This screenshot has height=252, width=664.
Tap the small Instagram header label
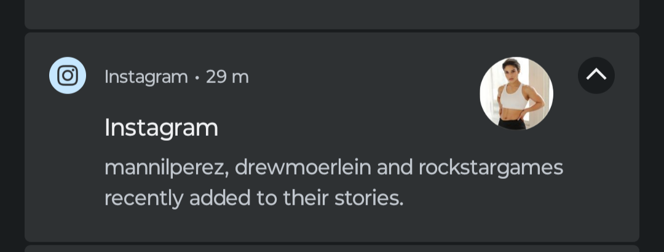146,77
